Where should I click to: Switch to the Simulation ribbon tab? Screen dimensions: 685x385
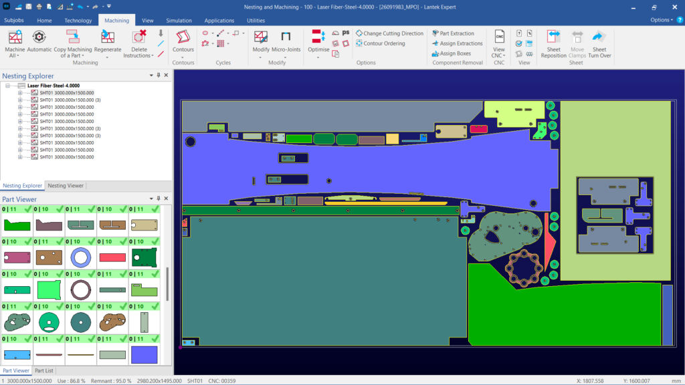(x=179, y=20)
